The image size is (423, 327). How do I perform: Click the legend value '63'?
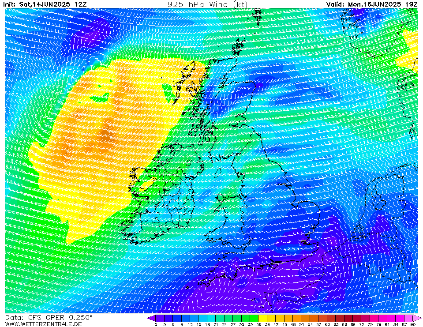coord(336,324)
